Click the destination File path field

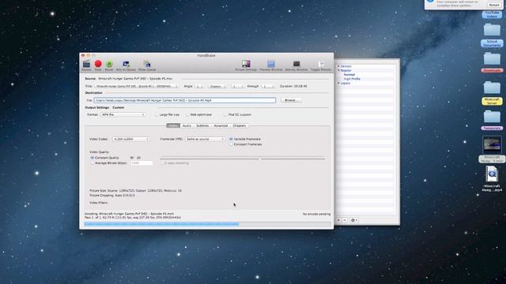185,100
